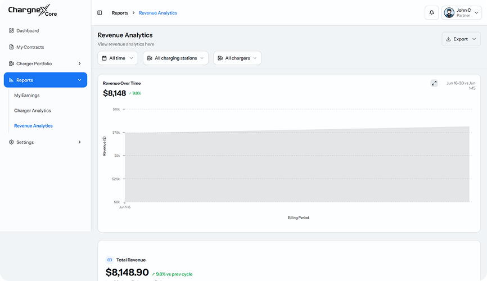This screenshot has height=281, width=487.
Task: Toggle the sidebar panel icon
Action: (x=100, y=13)
